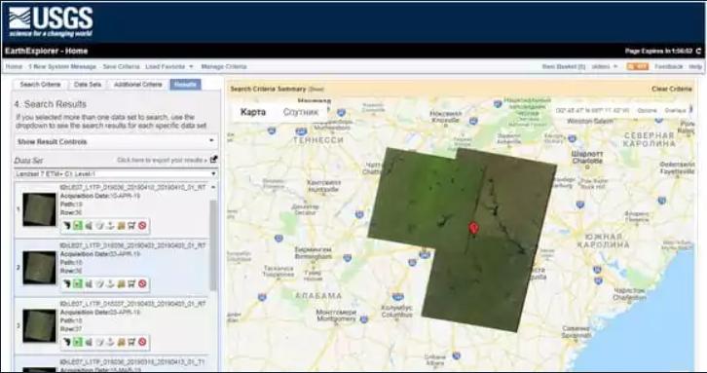Click Save Criteria
The width and height of the screenshot is (707, 373).
(121, 66)
